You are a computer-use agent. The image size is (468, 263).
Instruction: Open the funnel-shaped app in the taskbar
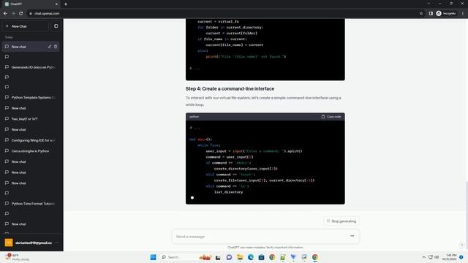(293, 257)
